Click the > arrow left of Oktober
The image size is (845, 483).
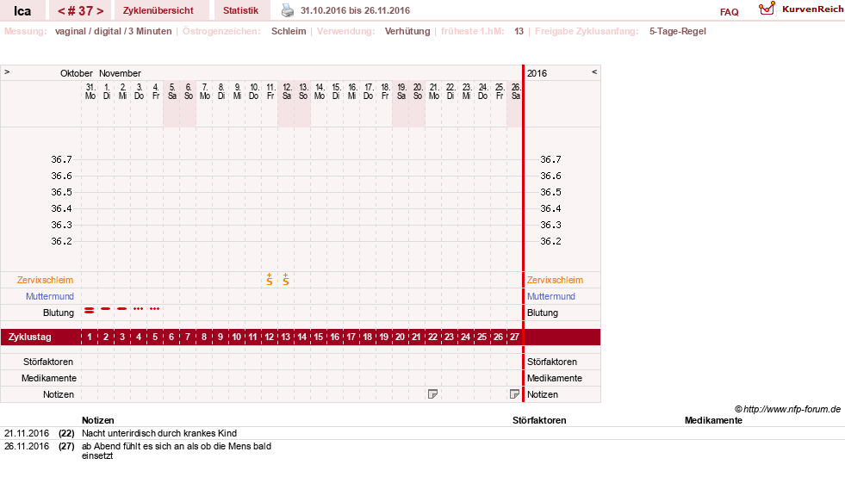(x=7, y=71)
